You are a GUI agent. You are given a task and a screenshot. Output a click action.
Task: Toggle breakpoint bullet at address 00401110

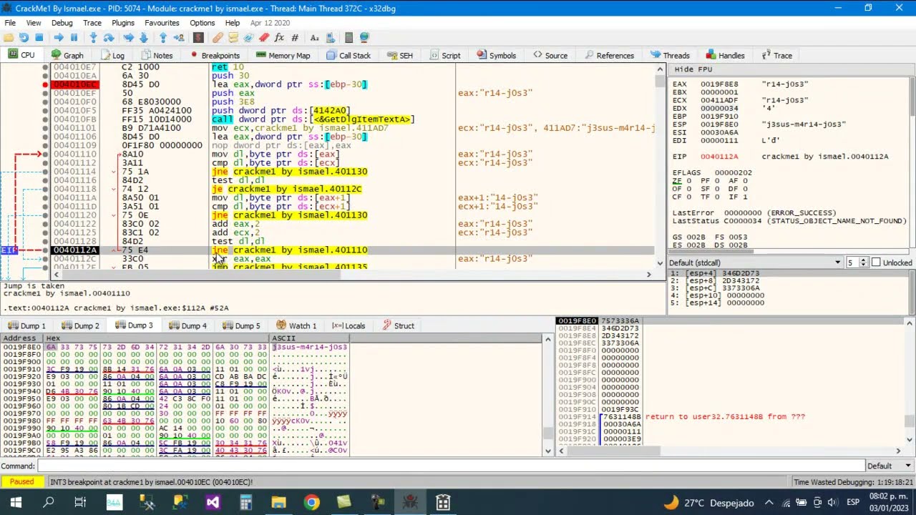coord(45,154)
